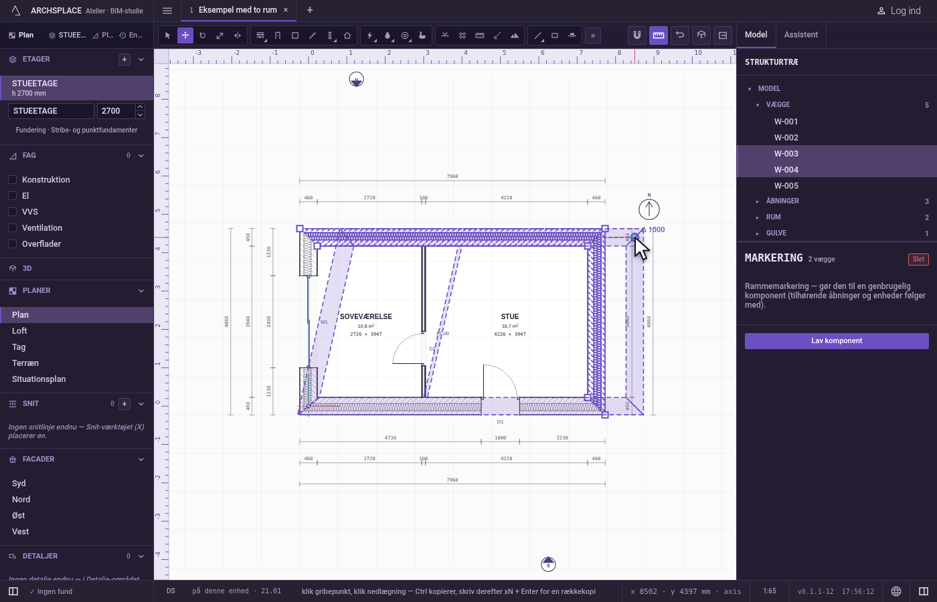Pick the Door tool
The height and width of the screenshot is (602, 937).
tap(278, 35)
